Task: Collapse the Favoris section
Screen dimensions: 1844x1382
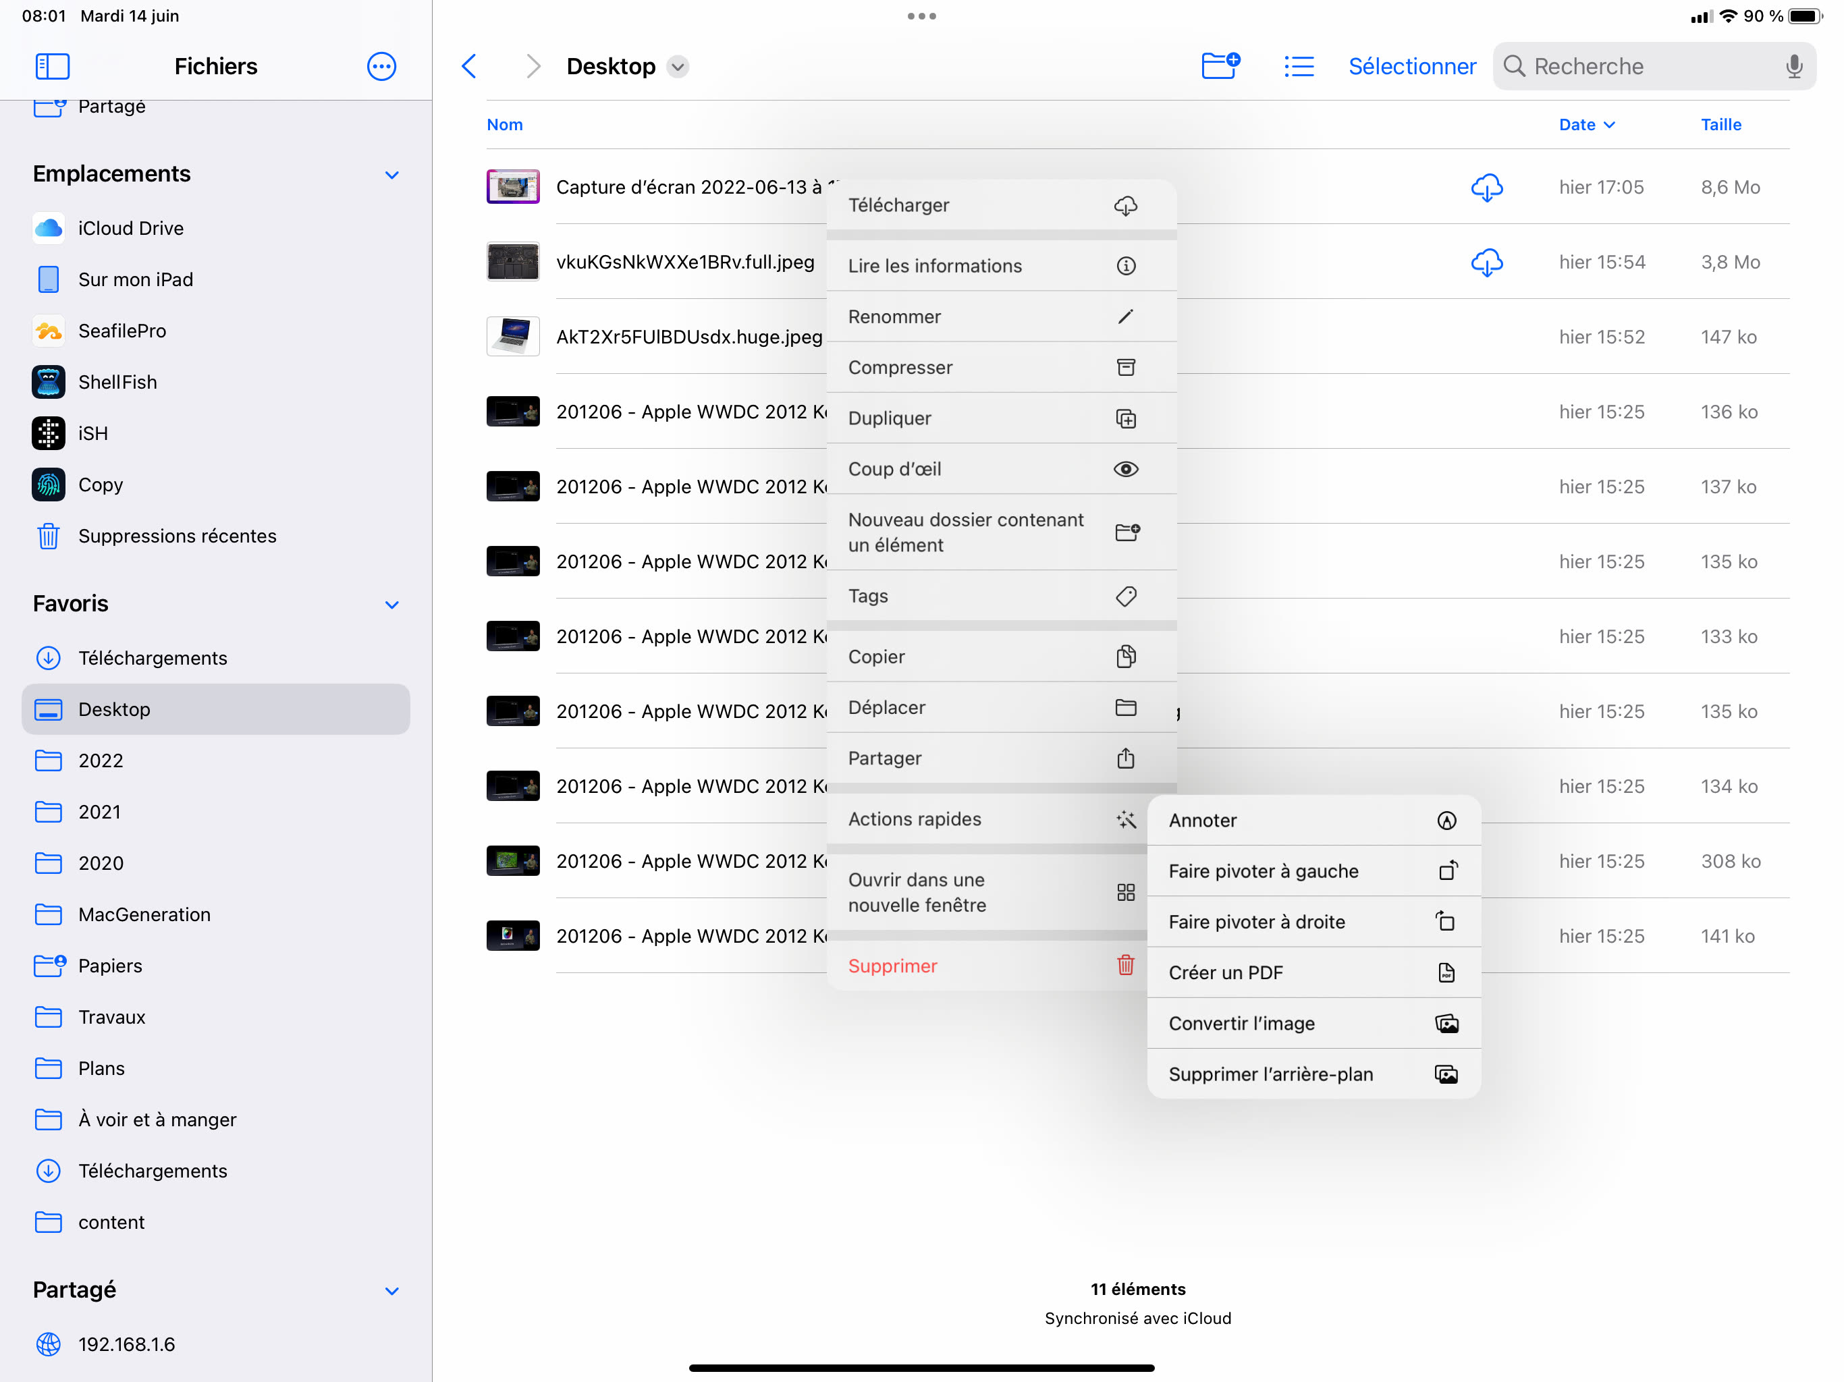Action: click(x=391, y=605)
